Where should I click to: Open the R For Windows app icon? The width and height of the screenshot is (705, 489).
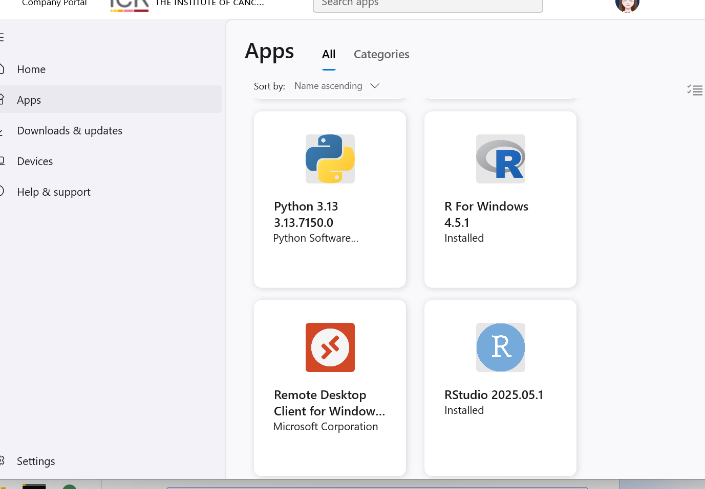click(501, 159)
